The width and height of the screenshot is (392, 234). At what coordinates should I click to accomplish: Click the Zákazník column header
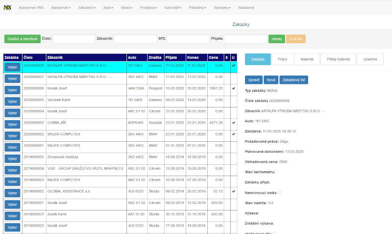coord(87,57)
